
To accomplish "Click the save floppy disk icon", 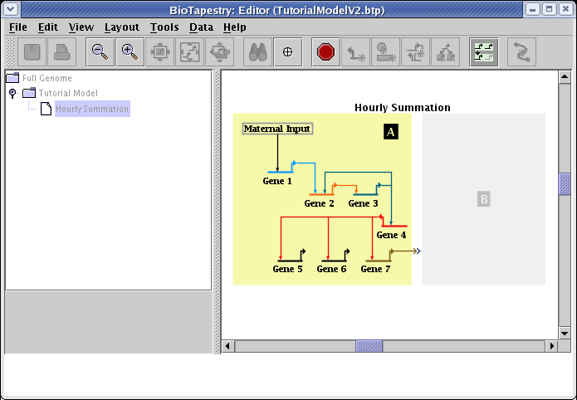I will (32, 51).
